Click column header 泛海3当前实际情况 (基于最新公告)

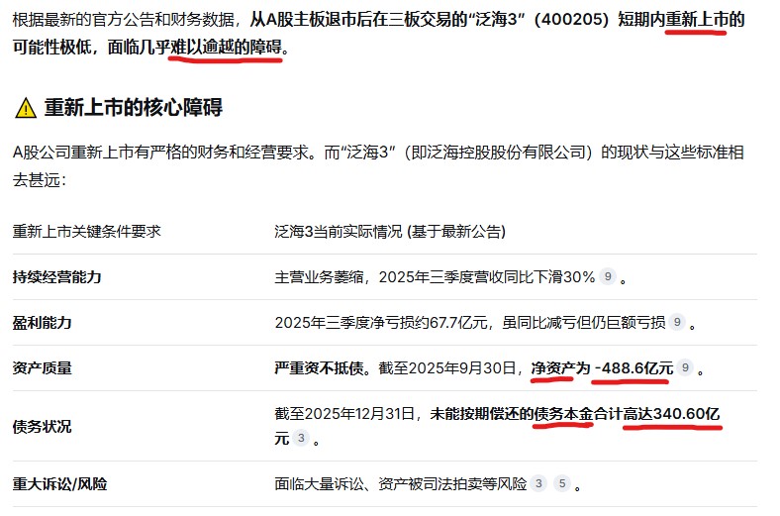point(390,232)
